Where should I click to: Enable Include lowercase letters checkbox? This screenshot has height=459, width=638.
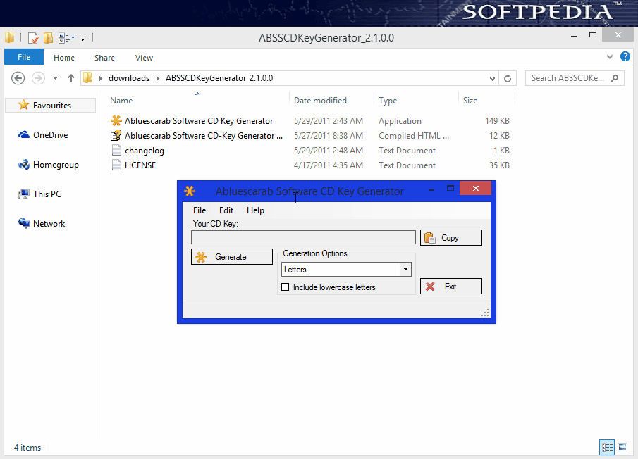(286, 287)
